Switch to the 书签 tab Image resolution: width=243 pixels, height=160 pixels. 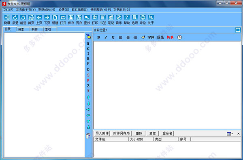click(36, 29)
